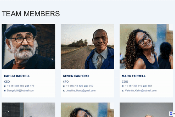Email Valentin_Kiehn@hotmail.com
This screenshot has height=117, width=175.
(x=141, y=91)
